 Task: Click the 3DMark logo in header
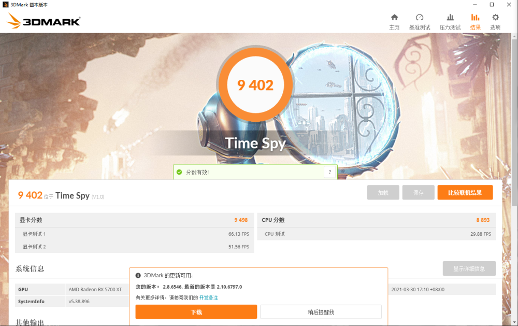tap(44, 21)
